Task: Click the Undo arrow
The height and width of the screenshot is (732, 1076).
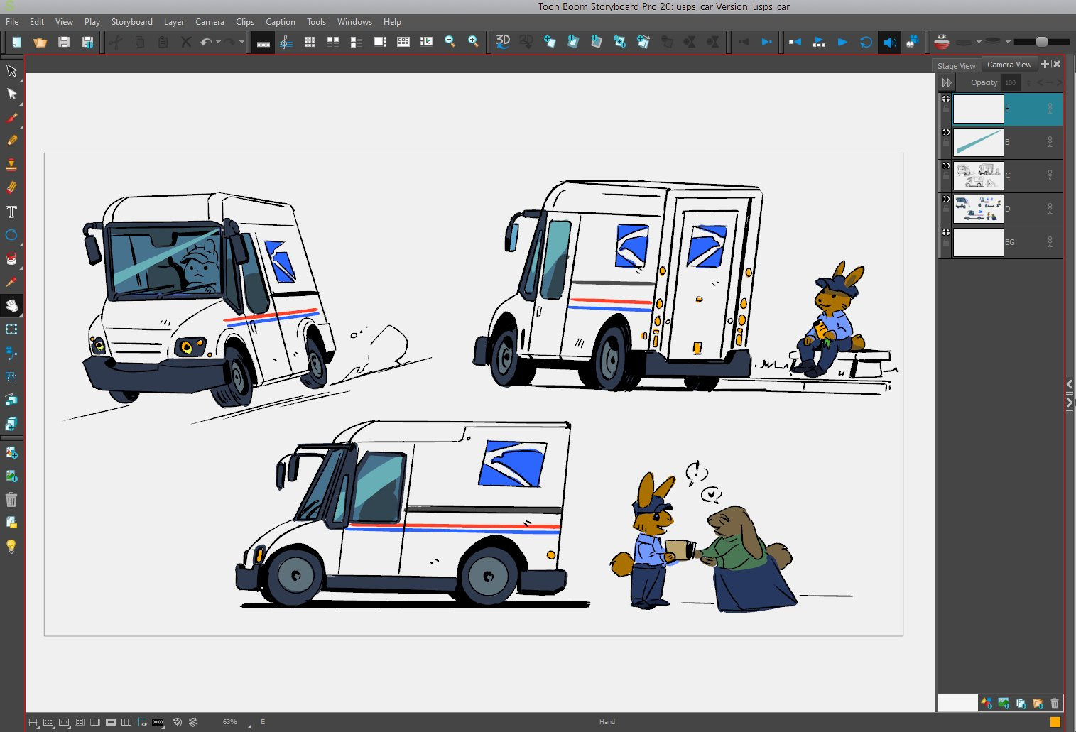Action: pyautogui.click(x=206, y=42)
